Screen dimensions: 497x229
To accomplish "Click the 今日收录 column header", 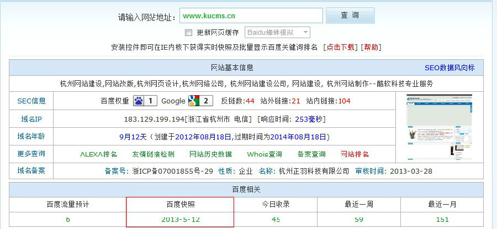I will 276,205.
